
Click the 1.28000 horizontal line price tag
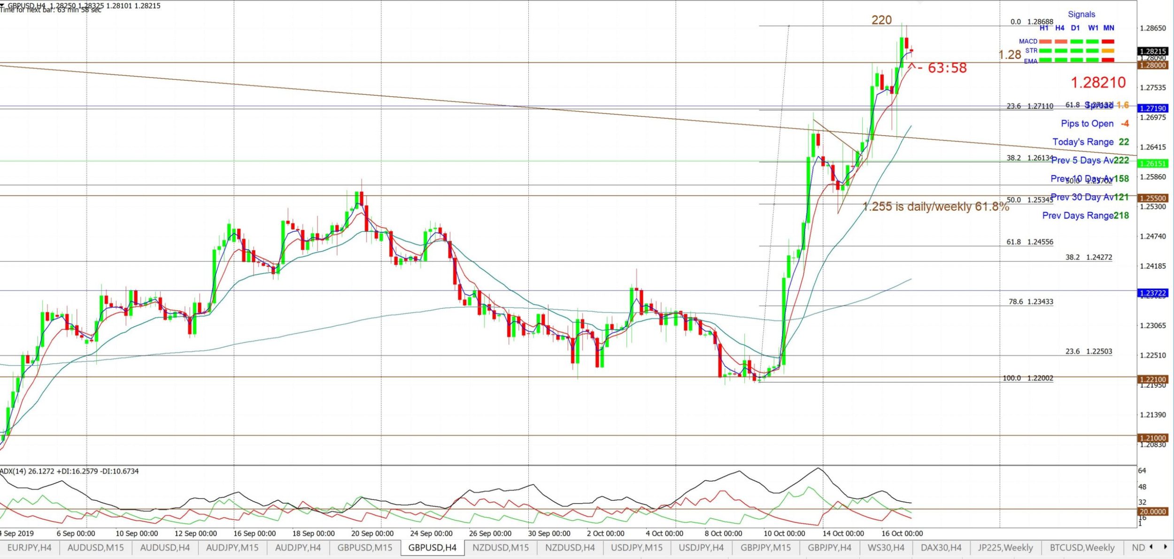(x=1152, y=65)
